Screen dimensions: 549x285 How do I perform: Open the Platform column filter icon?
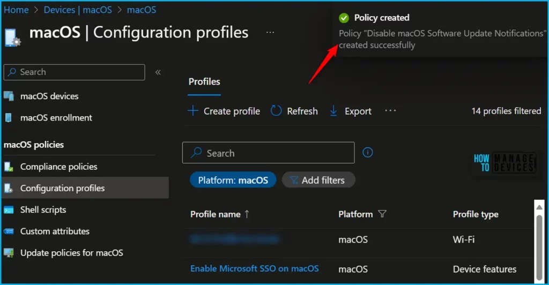(x=382, y=214)
